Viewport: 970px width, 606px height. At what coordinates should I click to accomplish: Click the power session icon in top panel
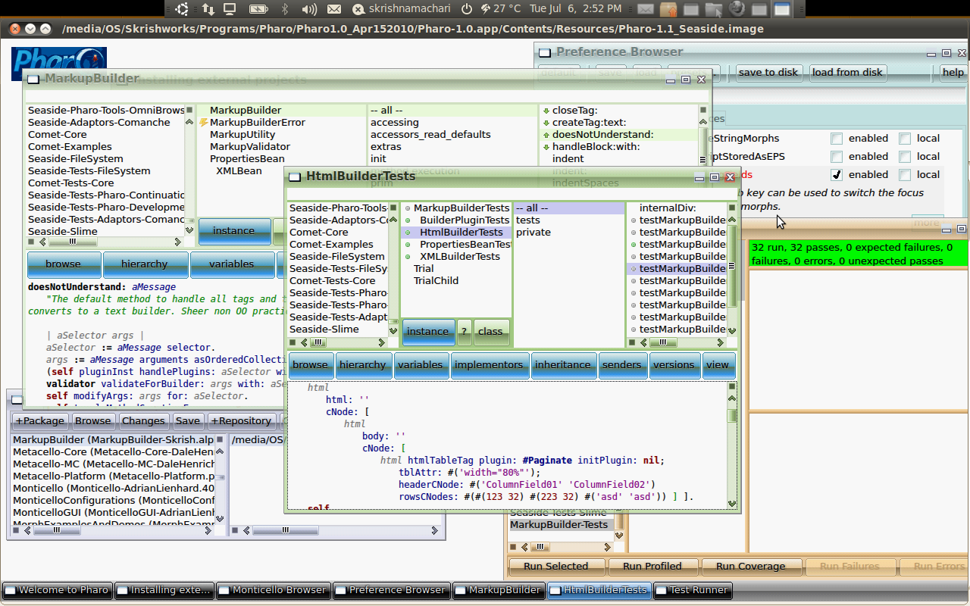[466, 9]
